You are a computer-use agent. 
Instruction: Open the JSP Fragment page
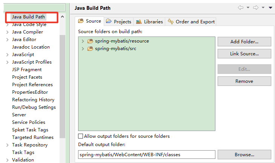(27, 70)
